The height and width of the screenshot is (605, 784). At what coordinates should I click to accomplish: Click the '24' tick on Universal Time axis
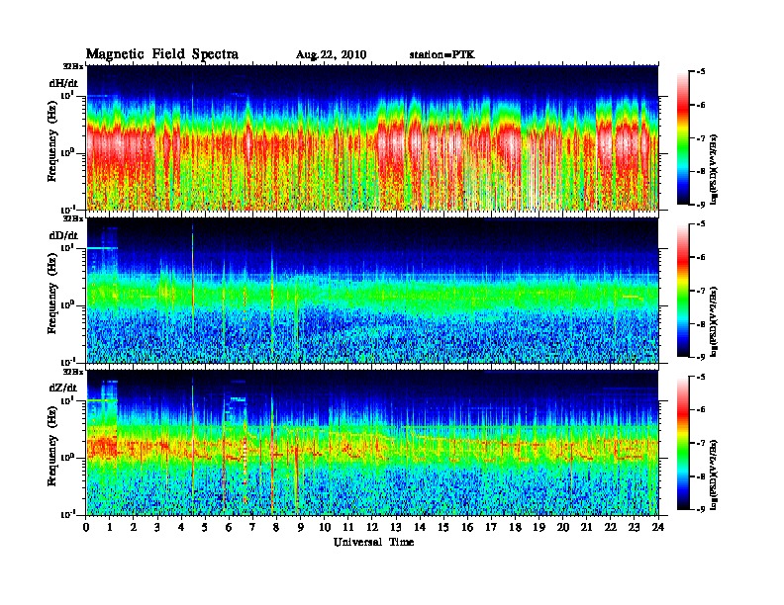[x=658, y=528]
